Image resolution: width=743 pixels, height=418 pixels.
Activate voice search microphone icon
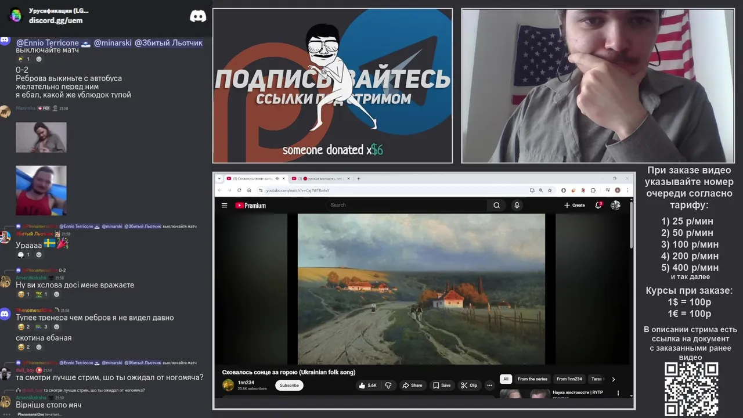[517, 205]
